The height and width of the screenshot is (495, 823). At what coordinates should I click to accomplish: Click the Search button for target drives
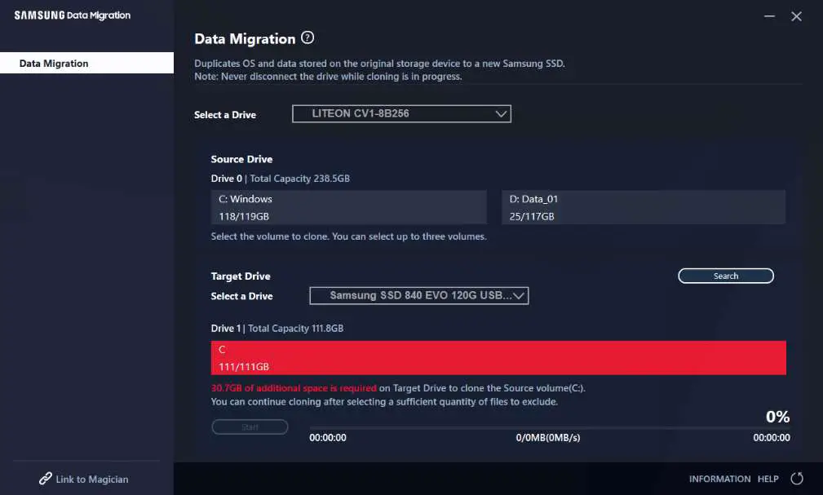(x=726, y=276)
